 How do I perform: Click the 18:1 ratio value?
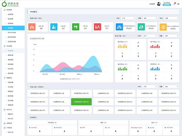click(107, 28)
